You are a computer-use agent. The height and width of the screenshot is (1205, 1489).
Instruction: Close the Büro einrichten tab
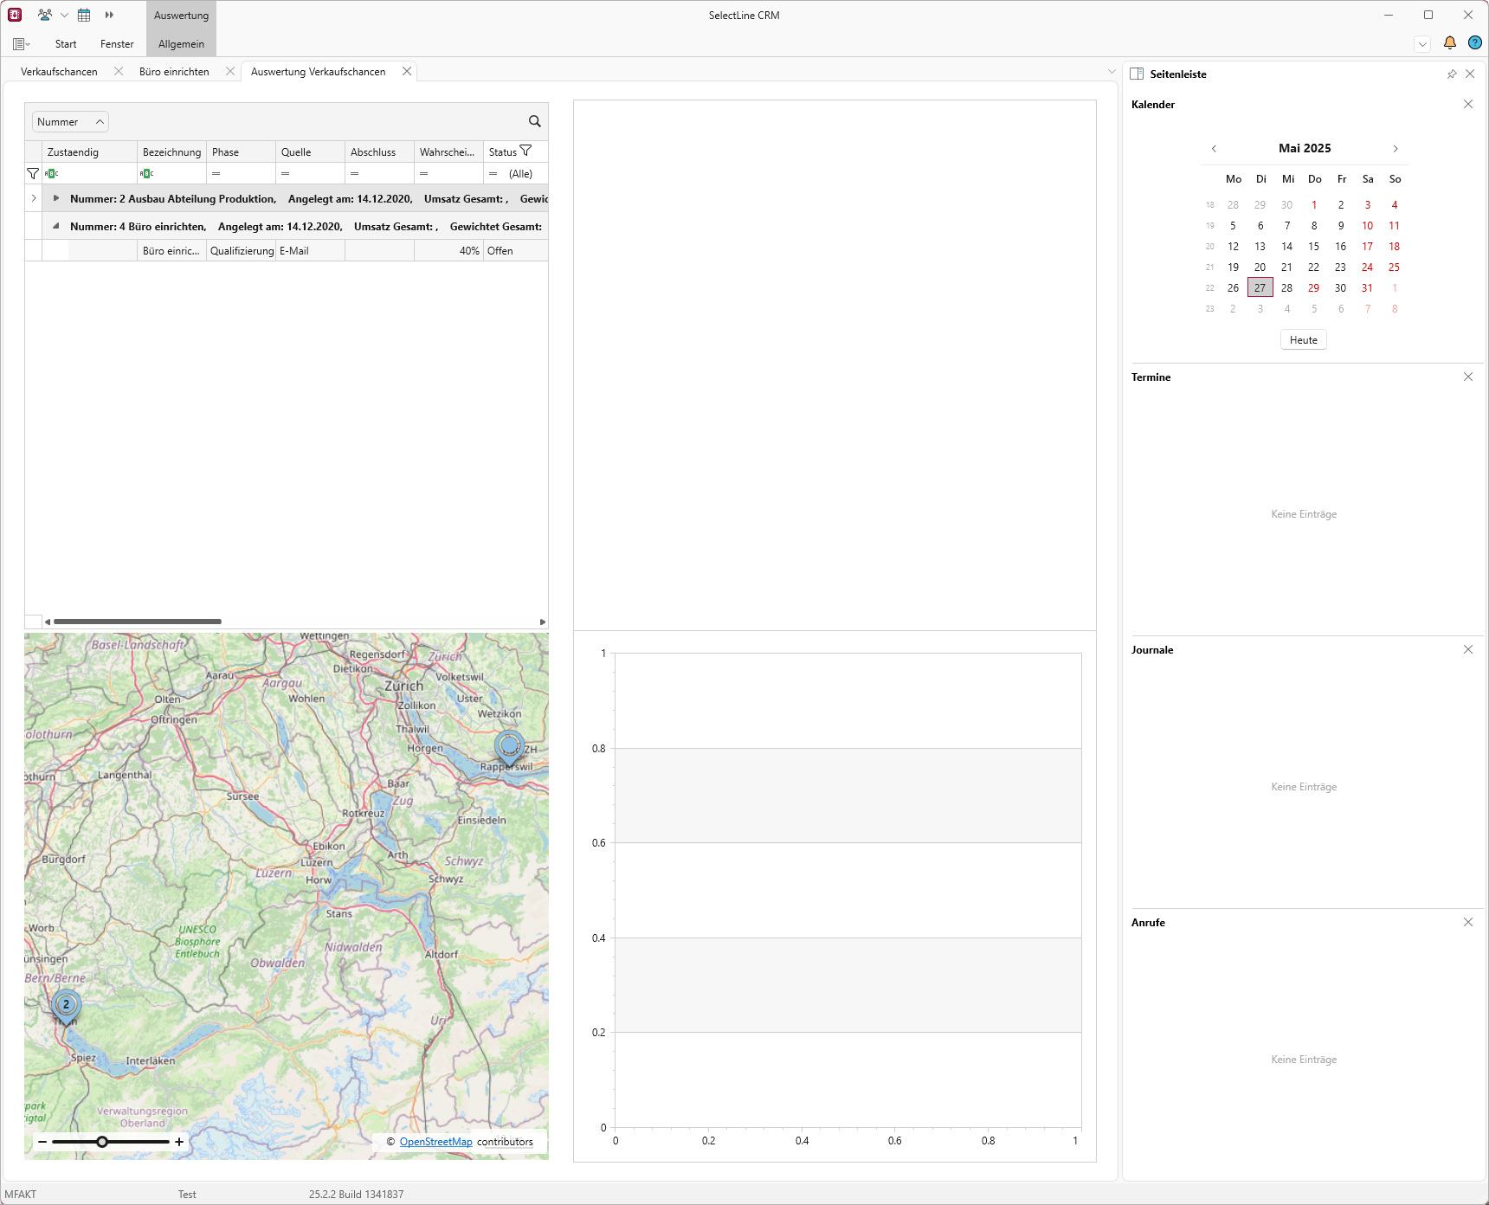(x=230, y=71)
